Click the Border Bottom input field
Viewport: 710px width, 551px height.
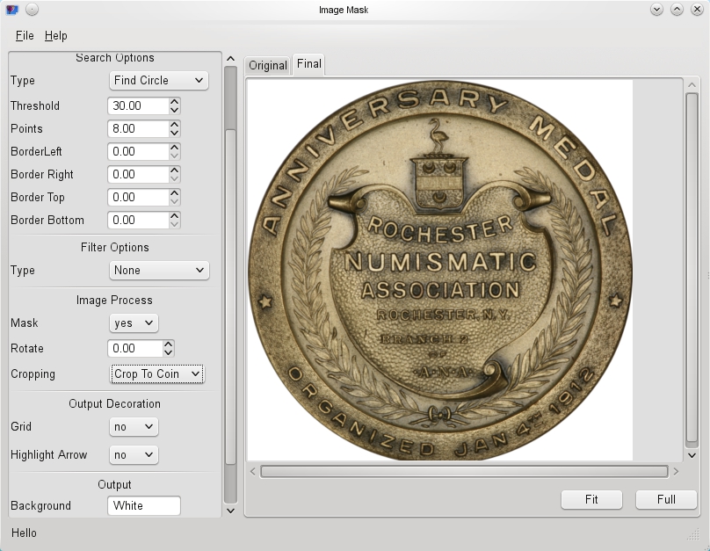click(139, 220)
